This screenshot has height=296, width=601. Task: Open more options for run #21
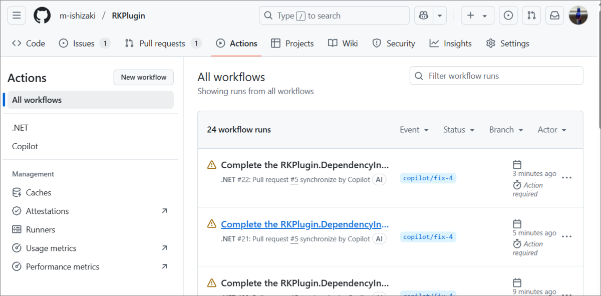tap(566, 237)
